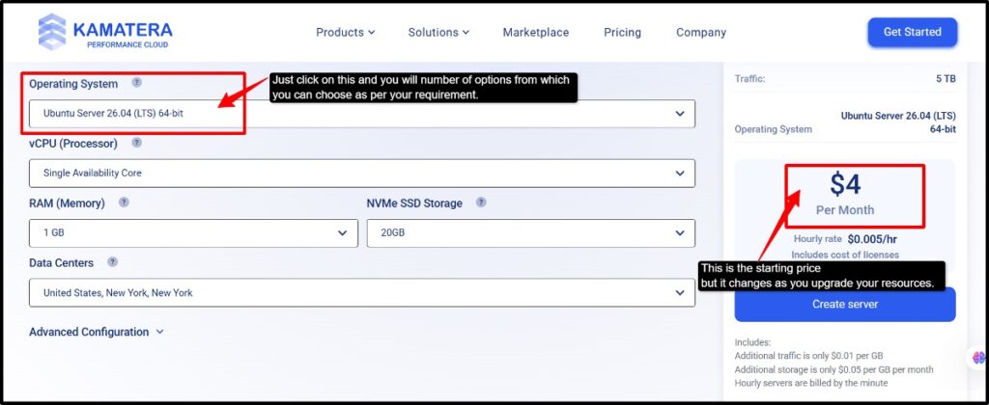Open the Data Centers New York dropdown
The width and height of the screenshot is (989, 405).
(362, 293)
